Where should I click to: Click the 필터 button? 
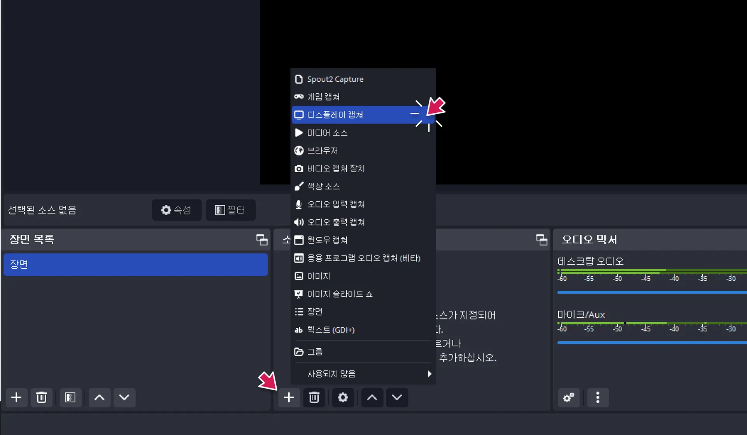tap(230, 210)
